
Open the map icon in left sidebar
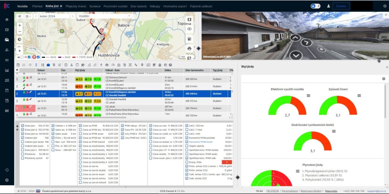[x=7, y=30]
